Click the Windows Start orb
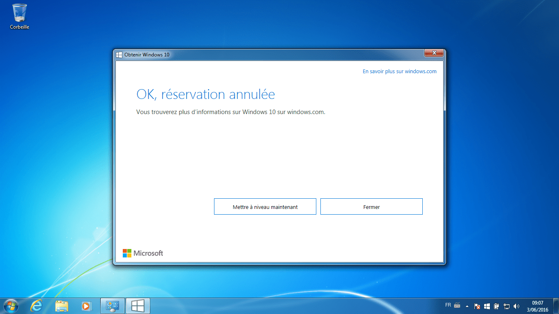 11,305
